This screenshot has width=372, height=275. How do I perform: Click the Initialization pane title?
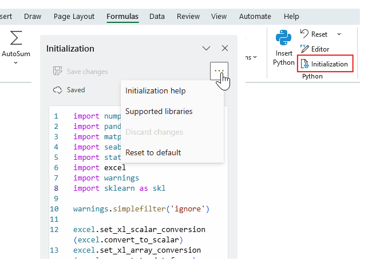tap(70, 49)
